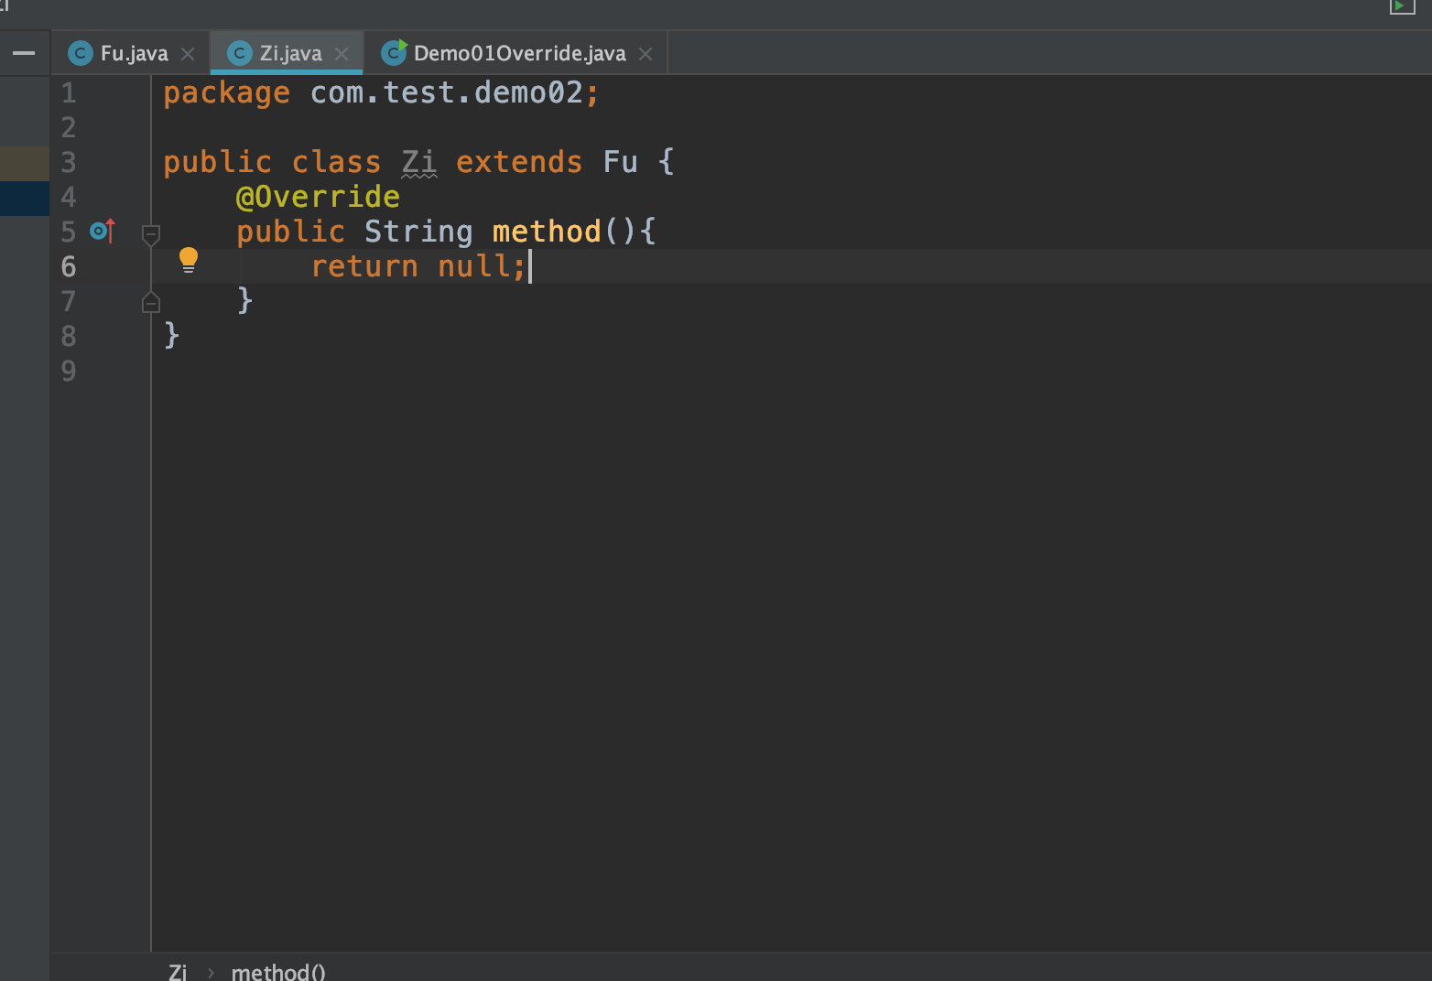Click line number 6 in the gutter

[68, 266]
